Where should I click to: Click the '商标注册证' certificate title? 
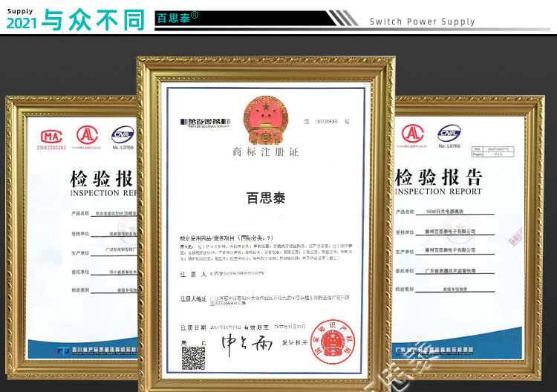click(266, 152)
